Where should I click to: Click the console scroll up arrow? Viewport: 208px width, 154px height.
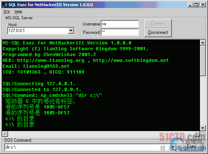[x=203, y=43]
